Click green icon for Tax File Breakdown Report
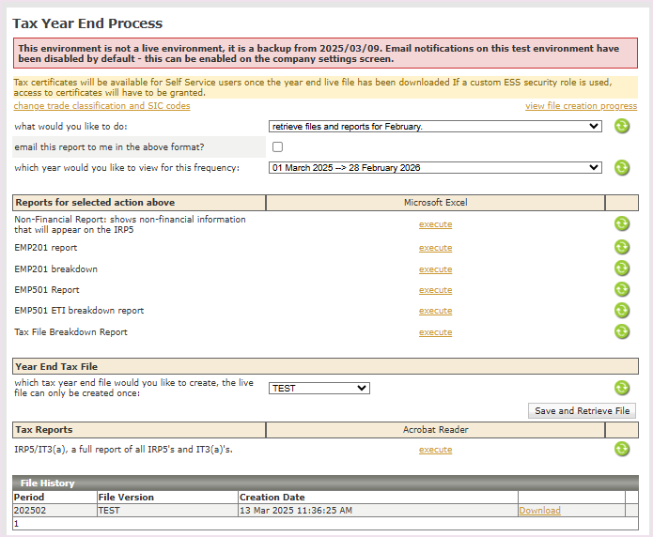 621,332
